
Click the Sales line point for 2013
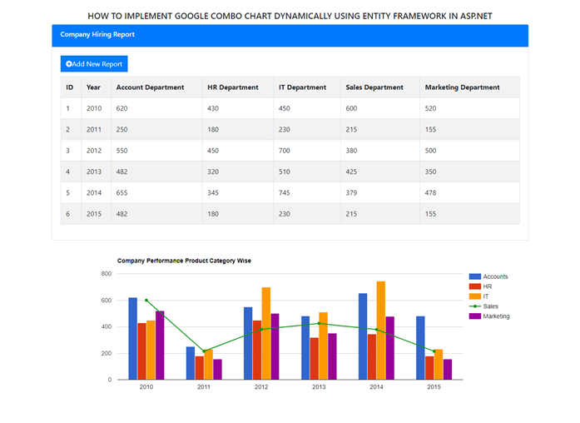(319, 323)
